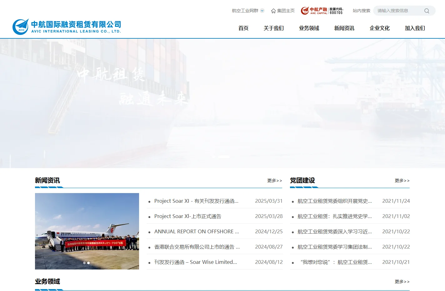Open '刊发发行通函 – Soar Wise Limited' article
Image resolution: width=445 pixels, height=291 pixels.
pyautogui.click(x=196, y=262)
